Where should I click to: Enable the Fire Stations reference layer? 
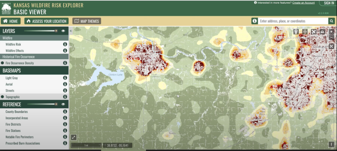[13, 131]
